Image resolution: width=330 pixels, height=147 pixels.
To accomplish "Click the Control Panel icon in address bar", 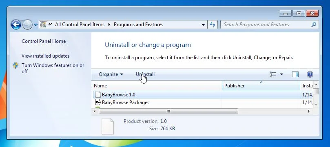I will 43,24.
